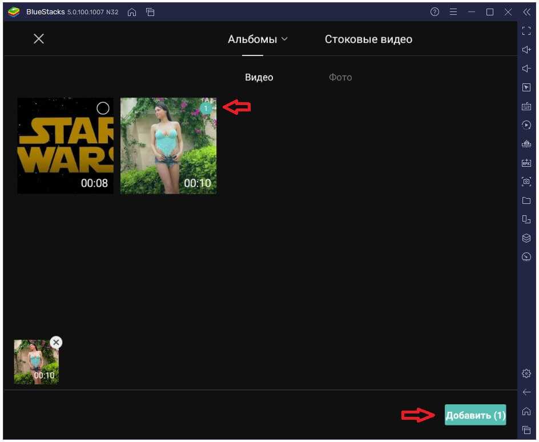
Task: Switch to the Фото tab
Action: click(x=340, y=78)
